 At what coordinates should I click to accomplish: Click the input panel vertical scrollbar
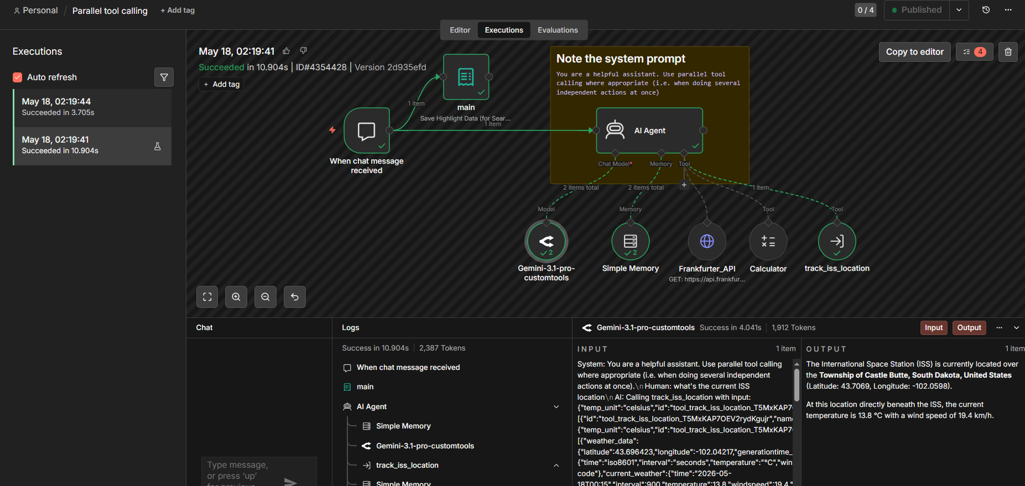pyautogui.click(x=797, y=385)
